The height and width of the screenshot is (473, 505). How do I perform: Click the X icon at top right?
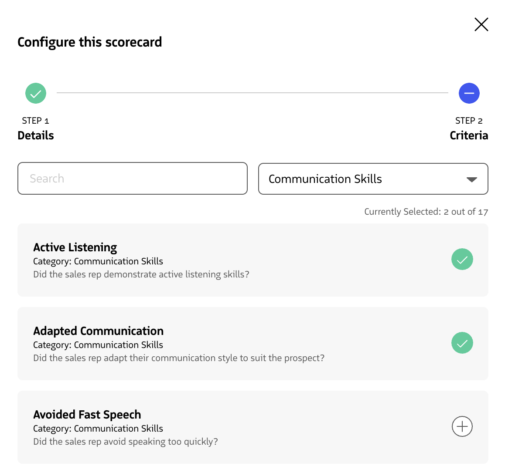point(481,24)
